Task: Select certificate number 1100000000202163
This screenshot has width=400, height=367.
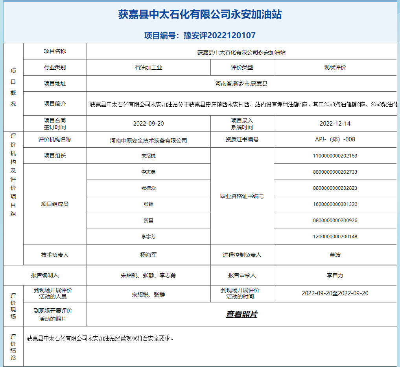Action: 335,156
